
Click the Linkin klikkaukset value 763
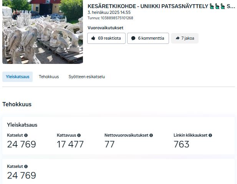[181, 144]
